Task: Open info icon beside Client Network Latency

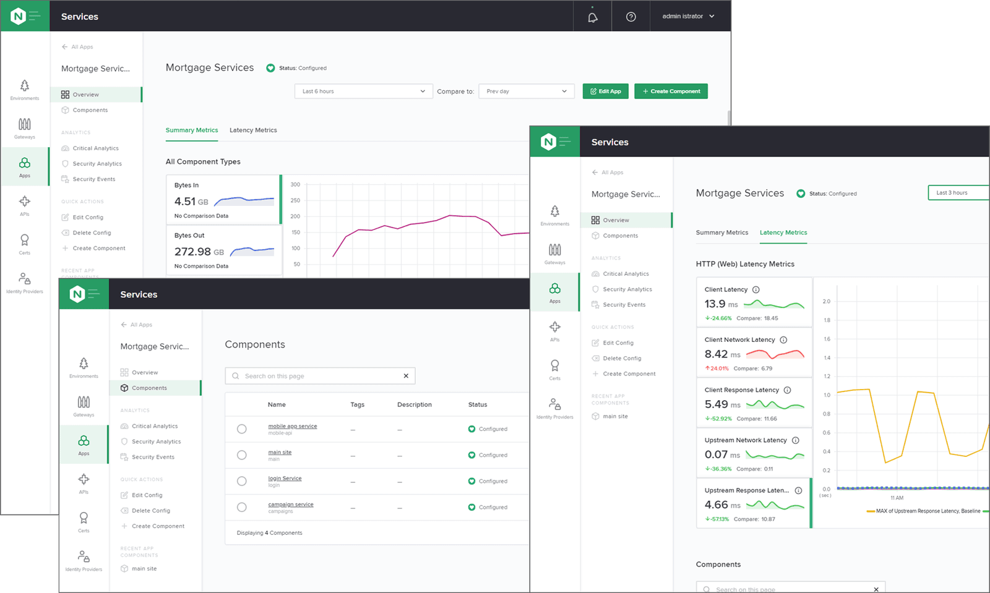Action: pyautogui.click(x=783, y=340)
